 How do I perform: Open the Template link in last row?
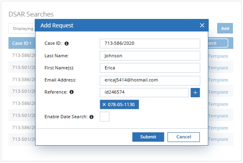pos(218,140)
